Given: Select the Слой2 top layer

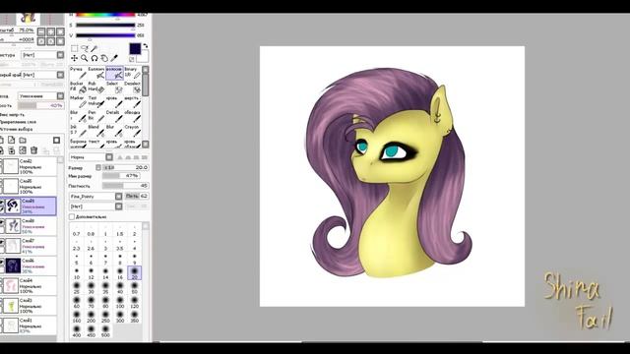Looking at the screenshot, I should tap(29, 166).
